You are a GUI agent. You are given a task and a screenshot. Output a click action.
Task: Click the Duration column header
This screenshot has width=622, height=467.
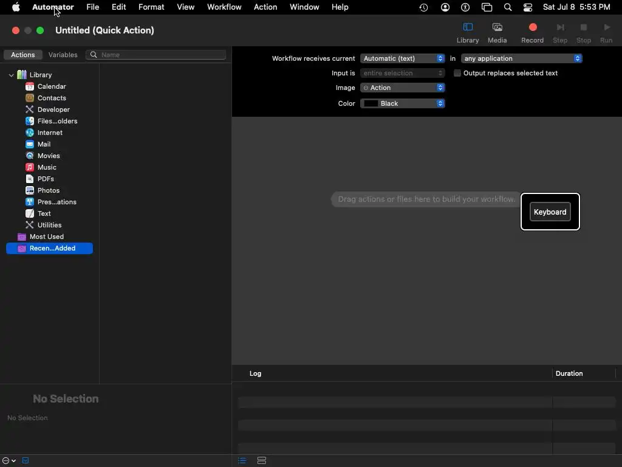pos(569,373)
